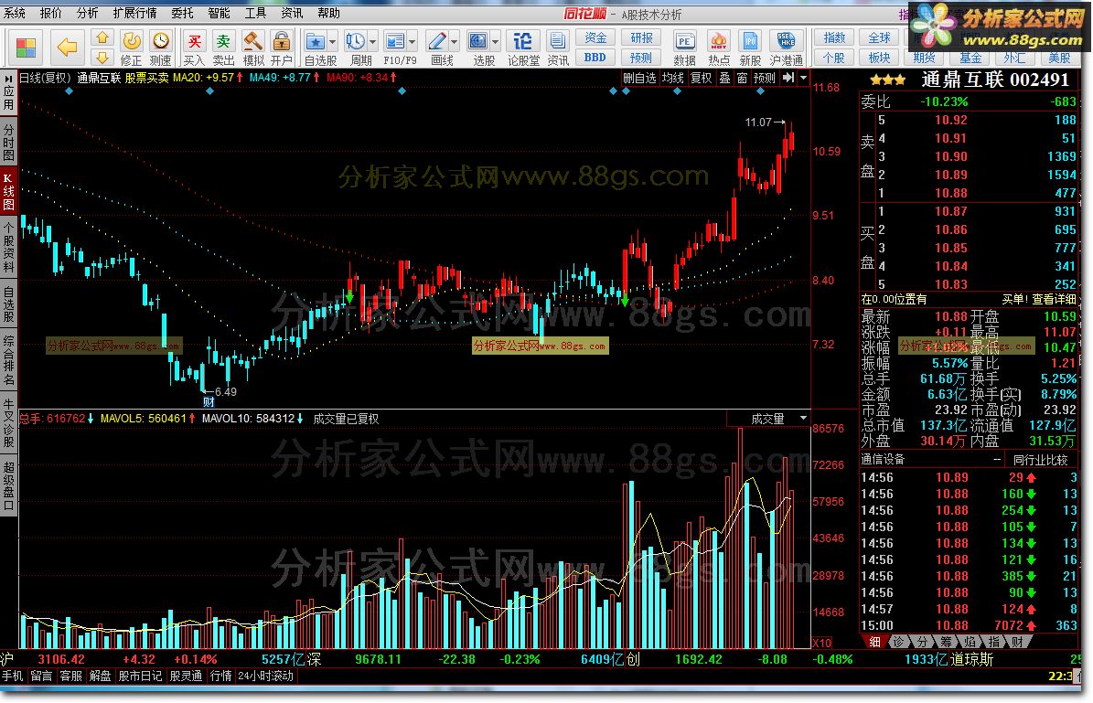Viewport: 1093px width, 703px height.
Task: Open the 系统 menu
Action: 14,13
